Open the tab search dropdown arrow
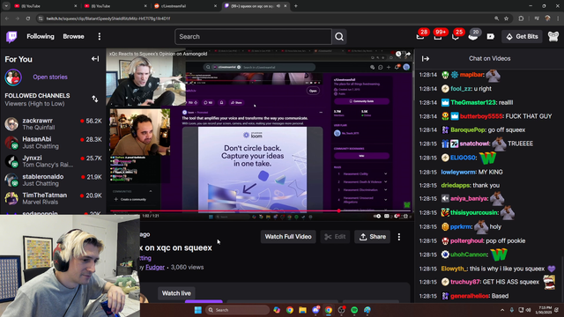The height and width of the screenshot is (317, 564). (6, 6)
